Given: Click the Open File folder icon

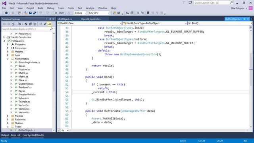Looking at the screenshot, I should point(26,13).
